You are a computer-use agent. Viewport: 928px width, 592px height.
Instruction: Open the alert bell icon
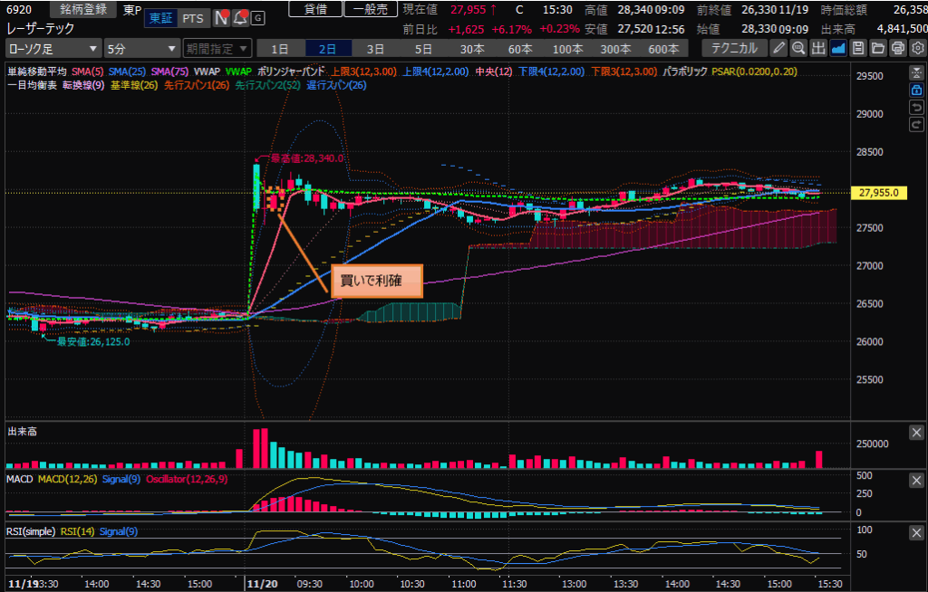point(239,17)
